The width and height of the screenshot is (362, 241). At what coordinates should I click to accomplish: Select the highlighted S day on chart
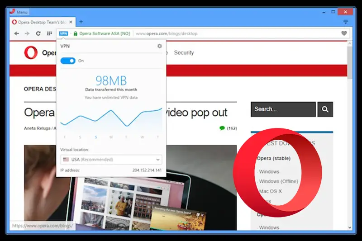tap(96, 137)
